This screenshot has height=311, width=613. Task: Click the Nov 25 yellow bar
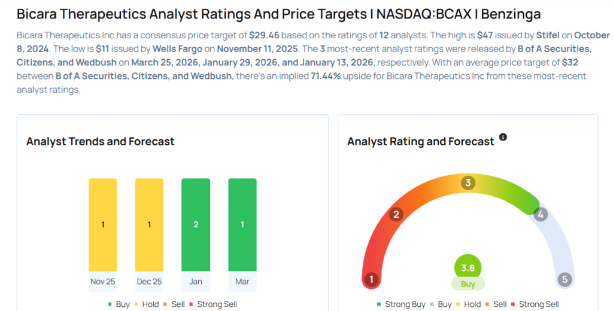(103, 225)
